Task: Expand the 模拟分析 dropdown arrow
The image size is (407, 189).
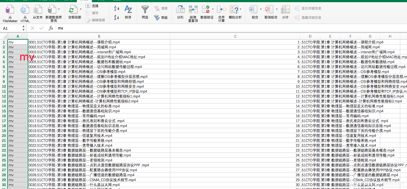Action: pyautogui.click(x=240, y=9)
